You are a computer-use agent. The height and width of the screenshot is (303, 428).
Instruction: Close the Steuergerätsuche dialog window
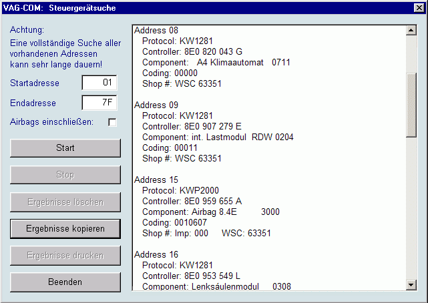click(419, 8)
